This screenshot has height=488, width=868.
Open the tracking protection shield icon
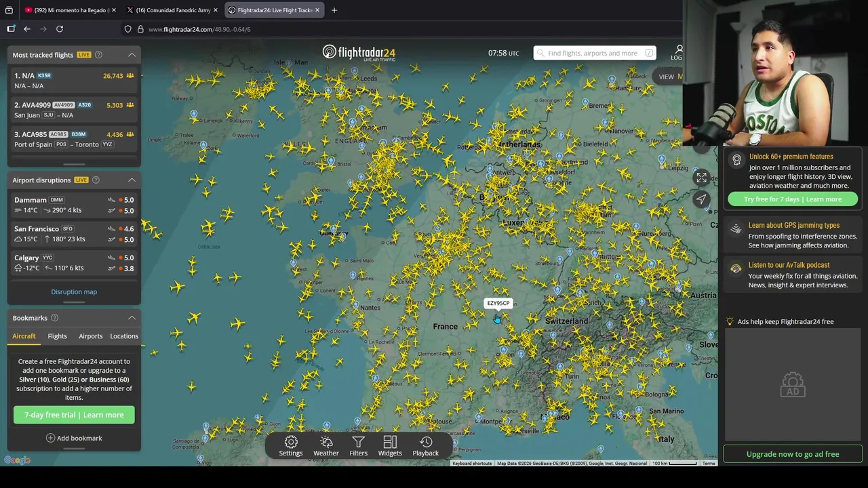127,29
